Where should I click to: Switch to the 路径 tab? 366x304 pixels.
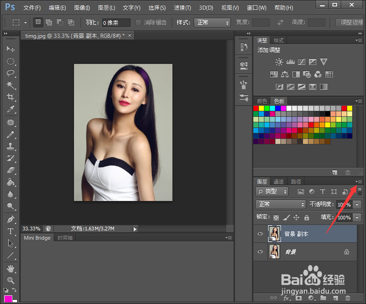pos(296,182)
